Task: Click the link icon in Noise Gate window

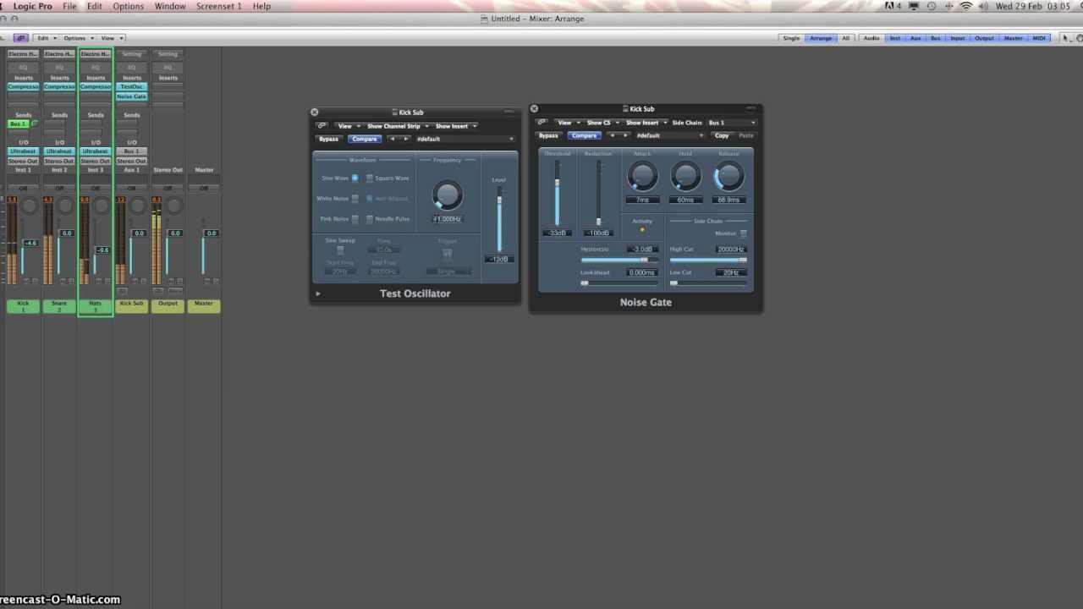Action: click(541, 123)
